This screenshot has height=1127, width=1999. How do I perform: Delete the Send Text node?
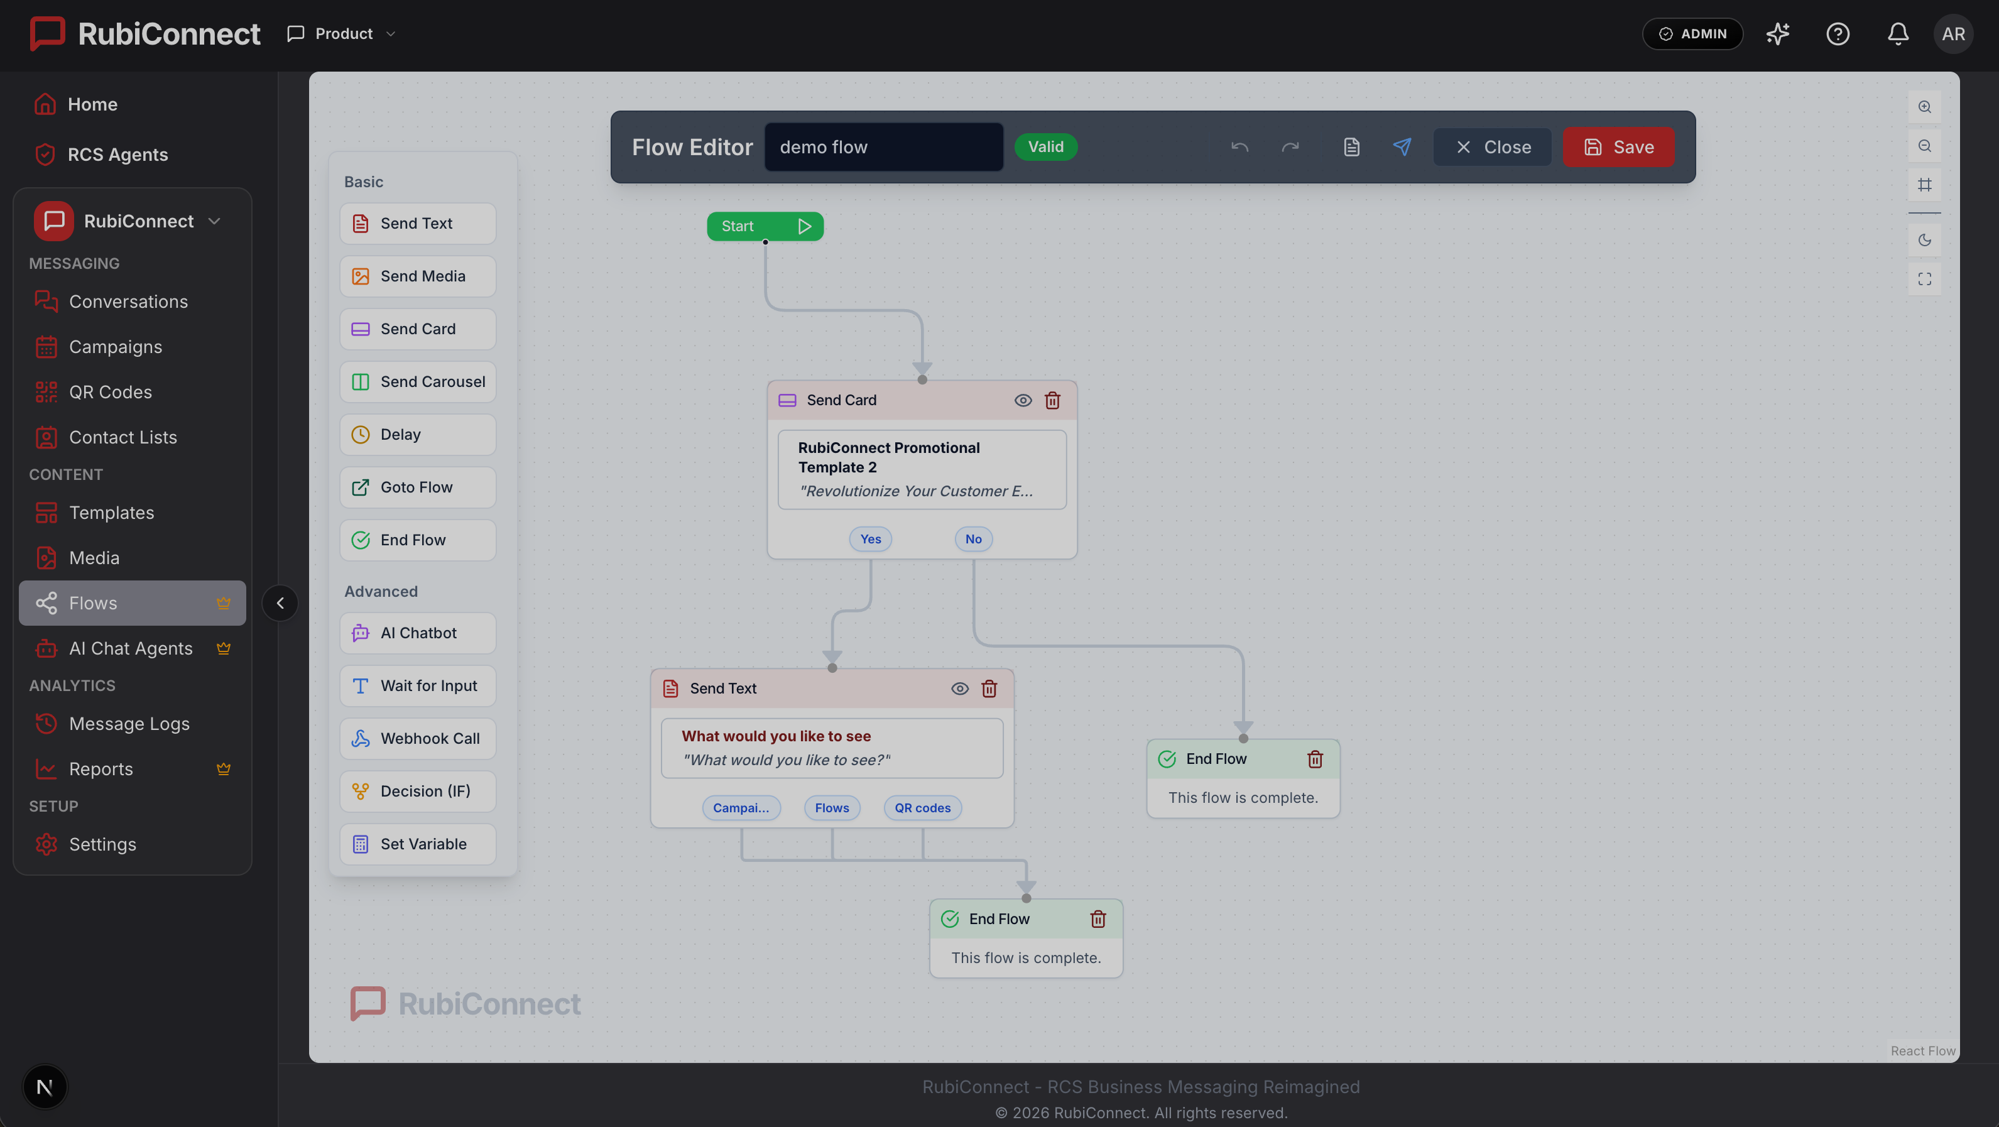989,689
